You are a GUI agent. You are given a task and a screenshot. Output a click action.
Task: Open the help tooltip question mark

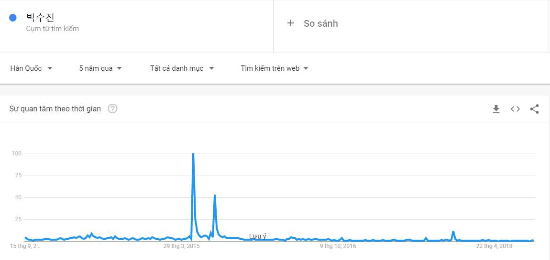112,108
